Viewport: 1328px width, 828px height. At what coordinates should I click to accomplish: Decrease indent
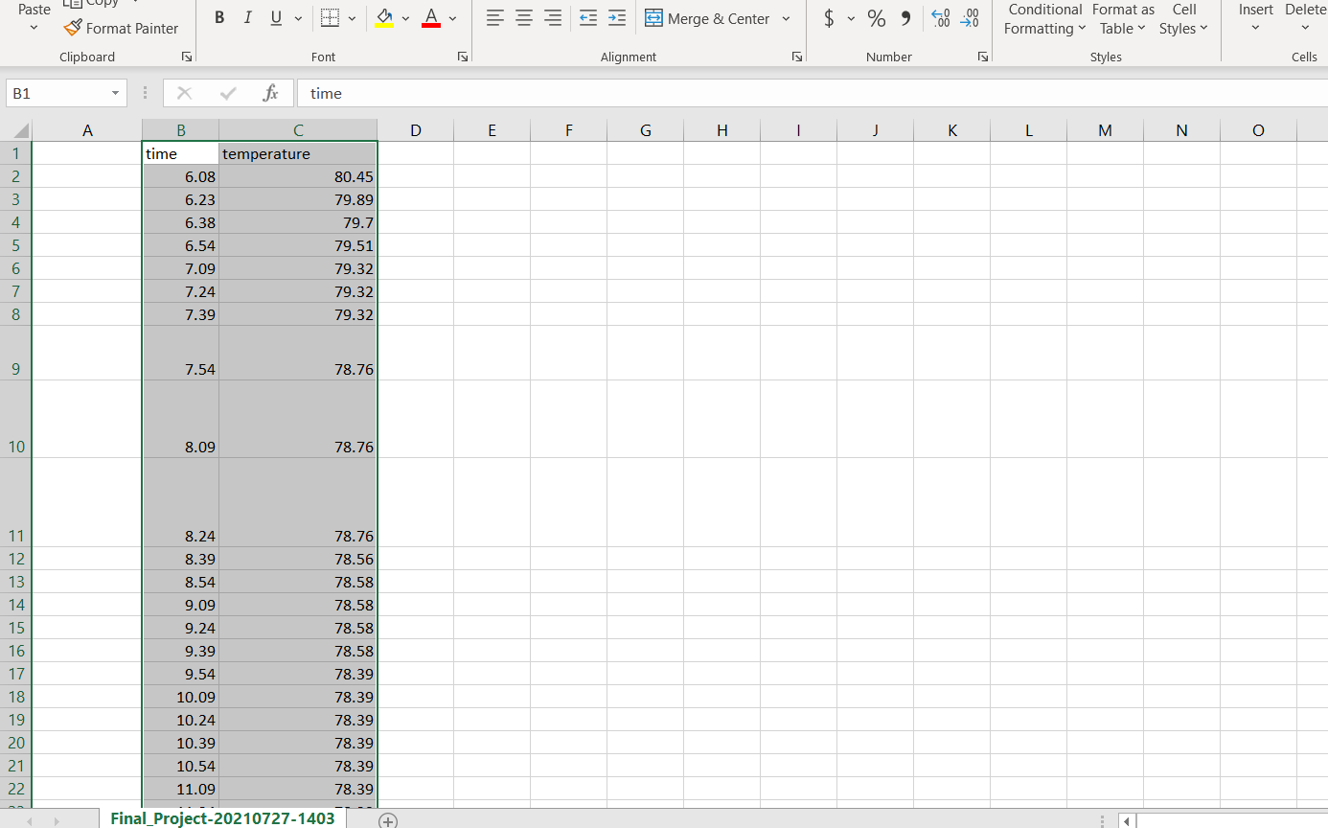click(588, 18)
